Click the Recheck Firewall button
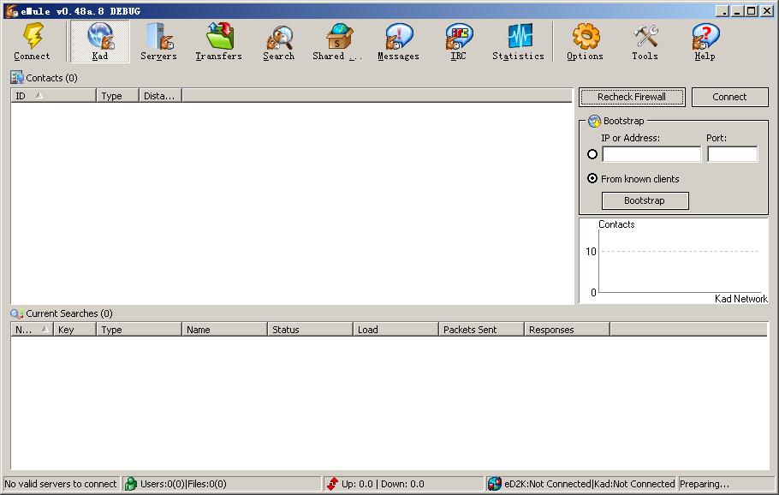779x495 pixels. point(632,97)
